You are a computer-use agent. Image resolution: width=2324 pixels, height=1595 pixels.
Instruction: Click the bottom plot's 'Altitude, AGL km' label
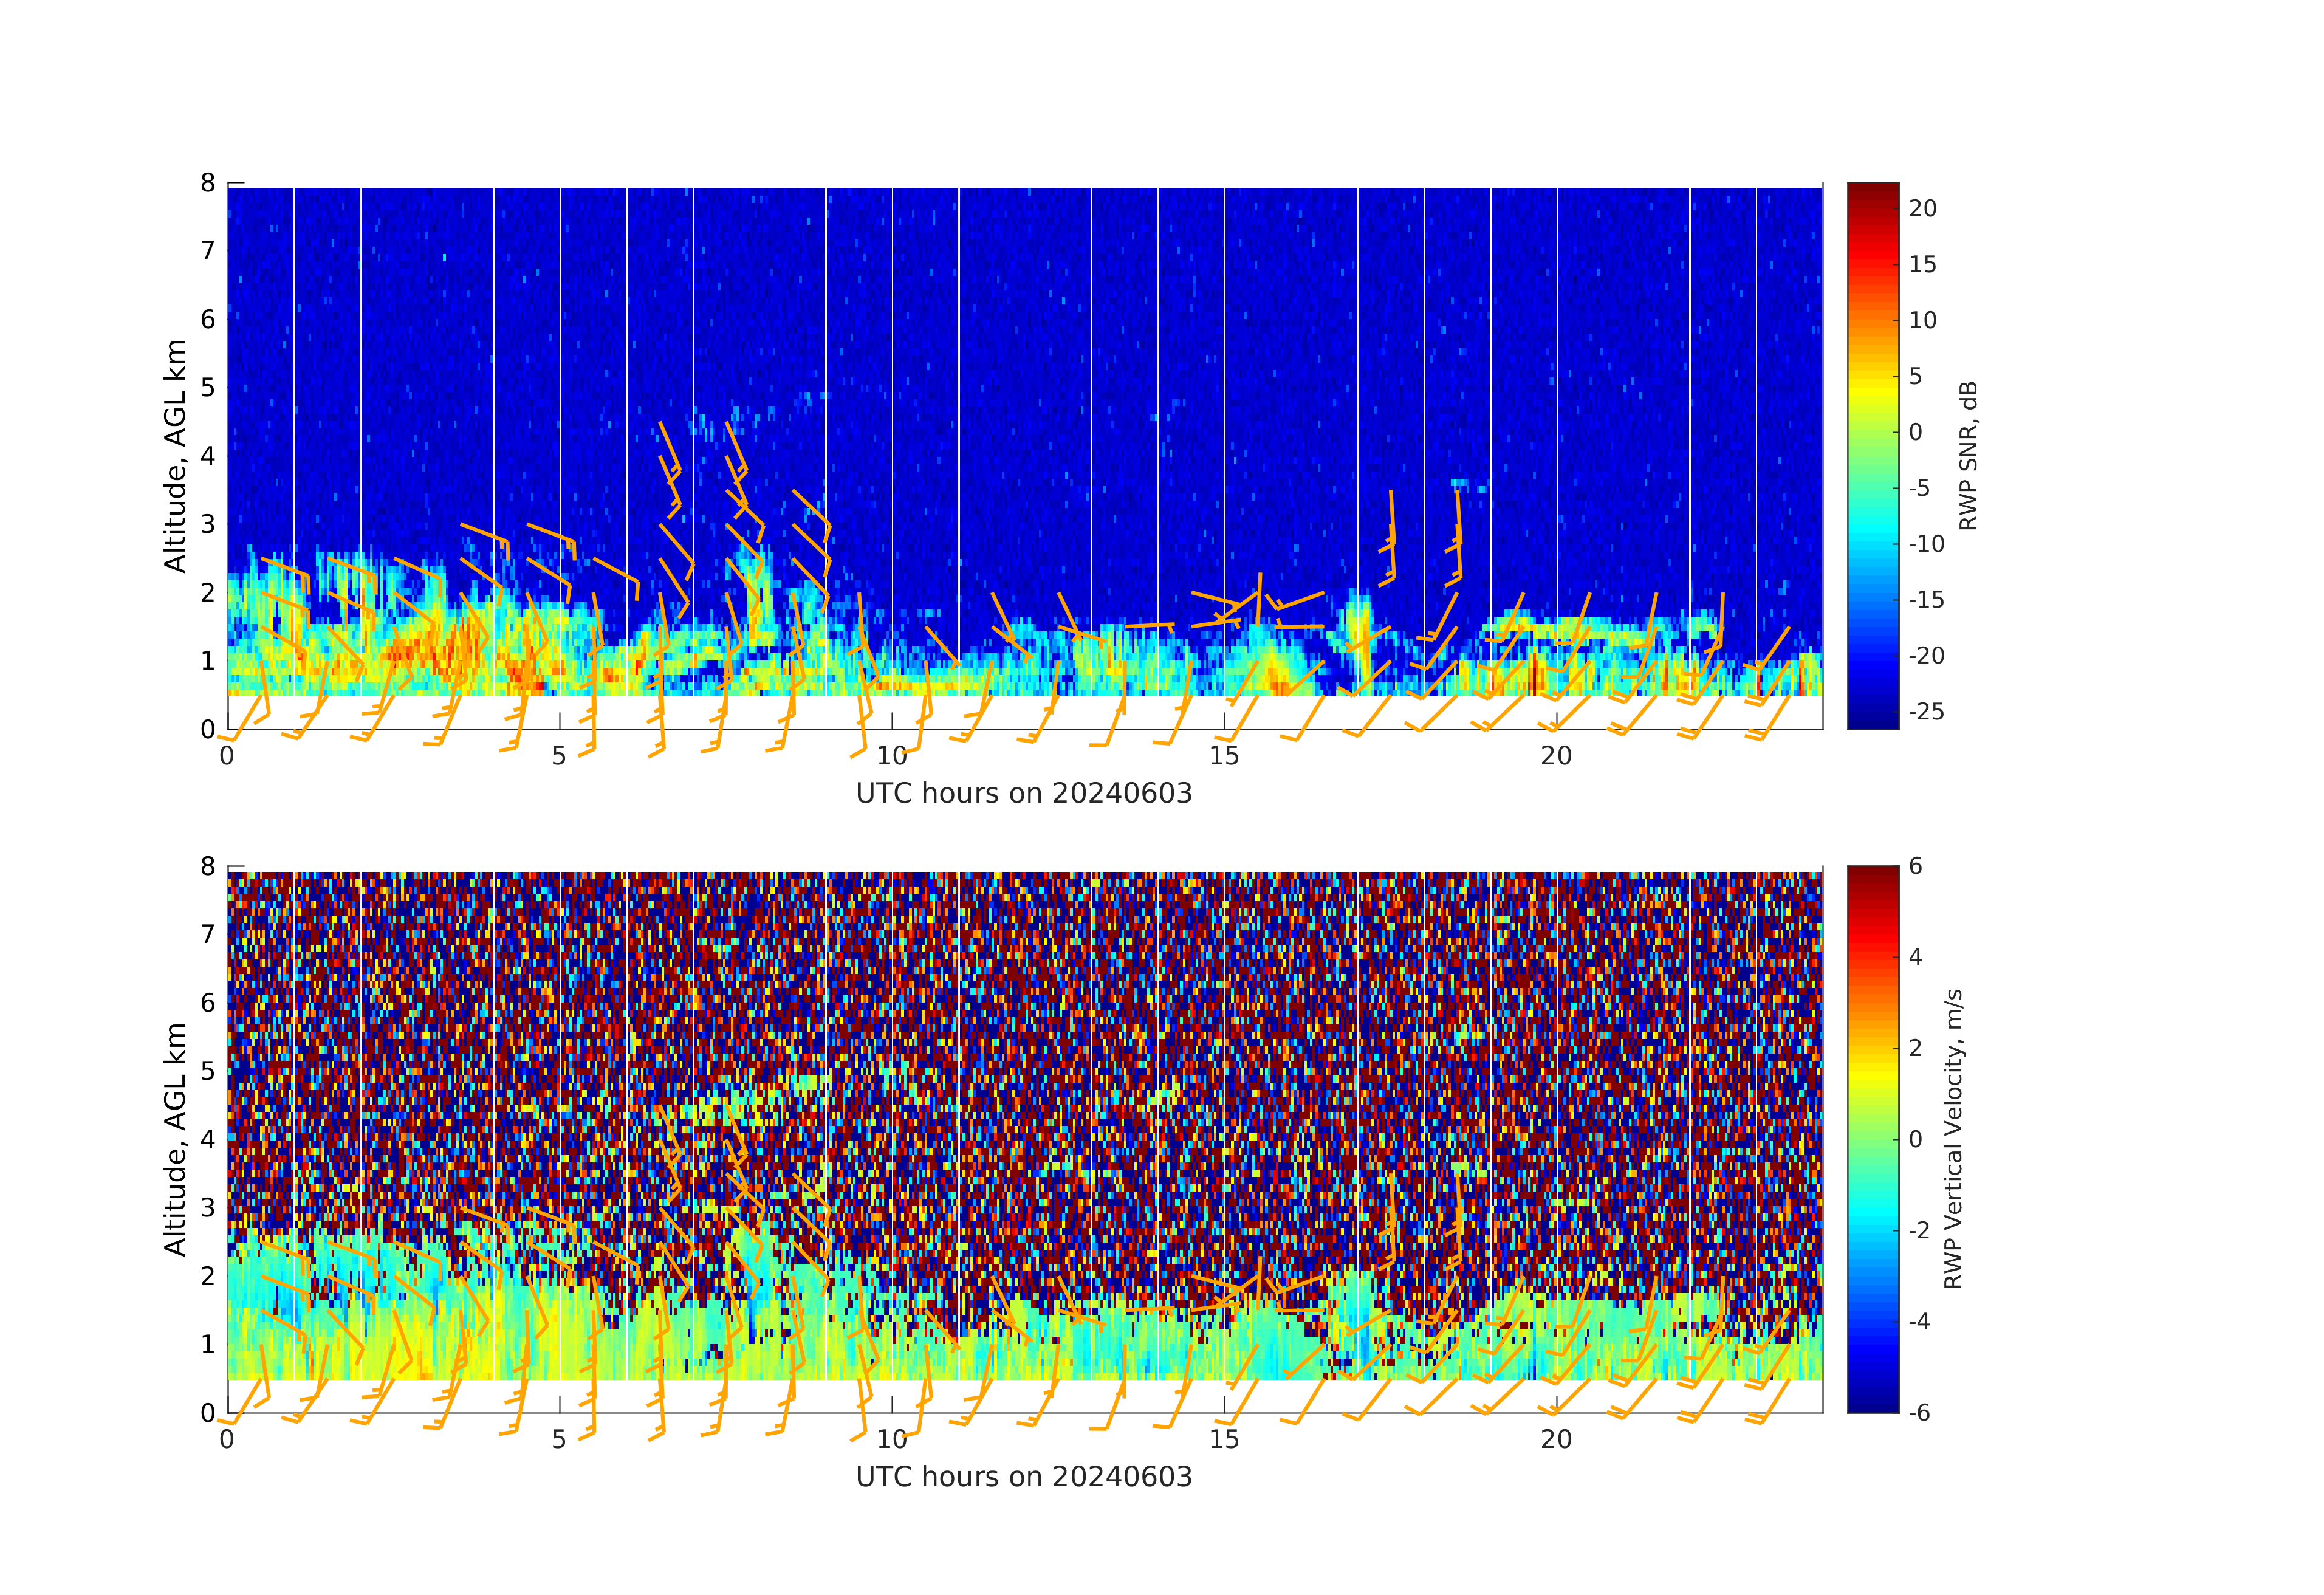(x=175, y=1139)
